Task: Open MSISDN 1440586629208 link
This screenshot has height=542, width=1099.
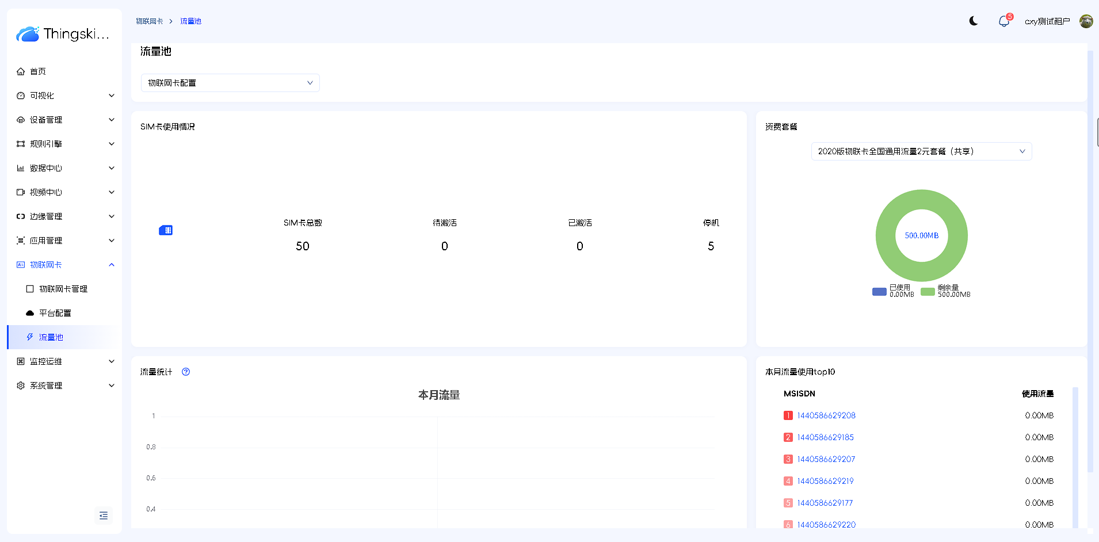Action: [x=826, y=415]
